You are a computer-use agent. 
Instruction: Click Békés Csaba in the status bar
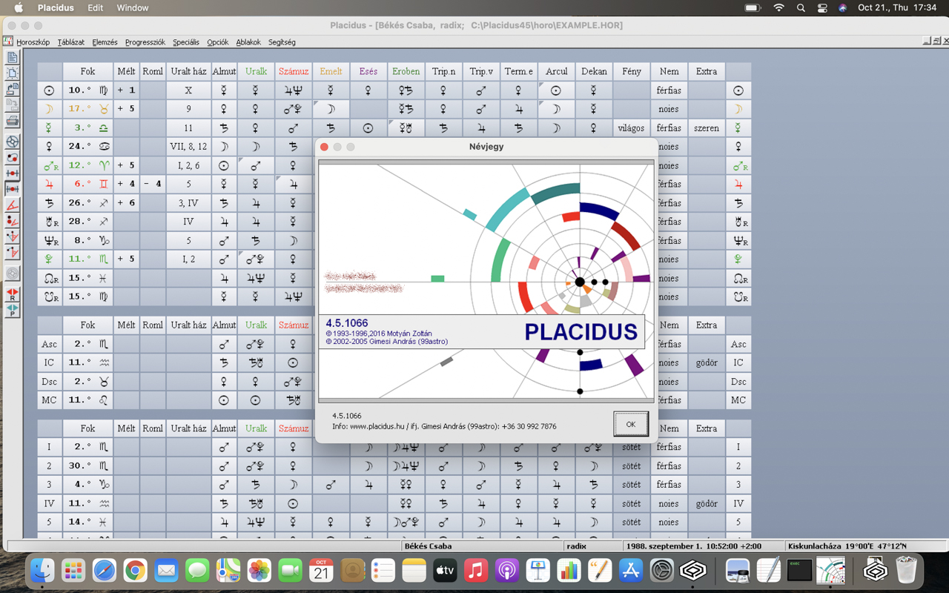pos(428,546)
